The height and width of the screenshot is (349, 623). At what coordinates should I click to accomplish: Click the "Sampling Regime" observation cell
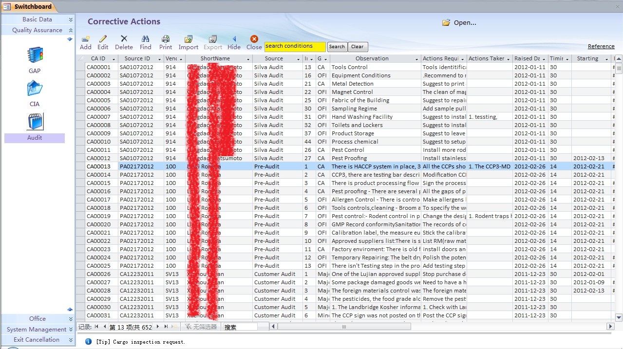376,109
